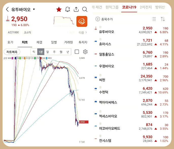The image size is (174, 149).
Task: Select the 틱 chart interval
Action: (x=34, y=52)
